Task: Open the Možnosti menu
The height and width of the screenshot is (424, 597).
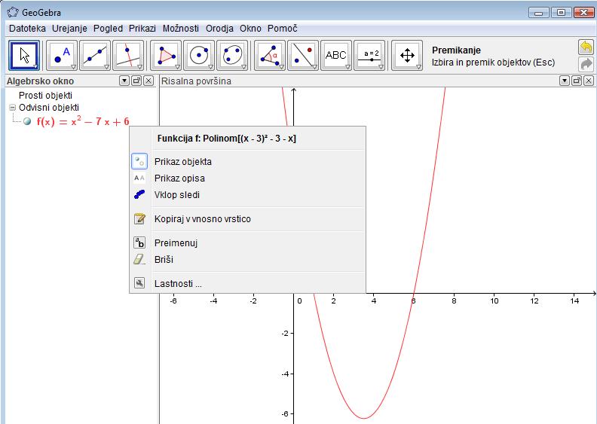Action: [179, 28]
